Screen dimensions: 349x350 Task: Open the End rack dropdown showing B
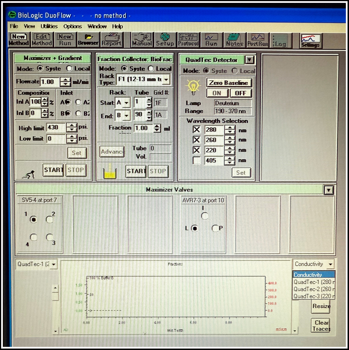(127, 116)
